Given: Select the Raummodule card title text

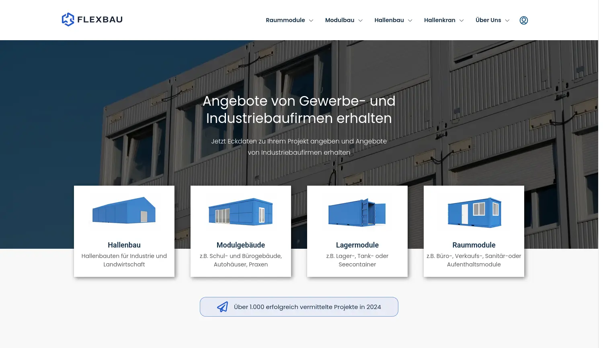Looking at the screenshot, I should coord(474,245).
